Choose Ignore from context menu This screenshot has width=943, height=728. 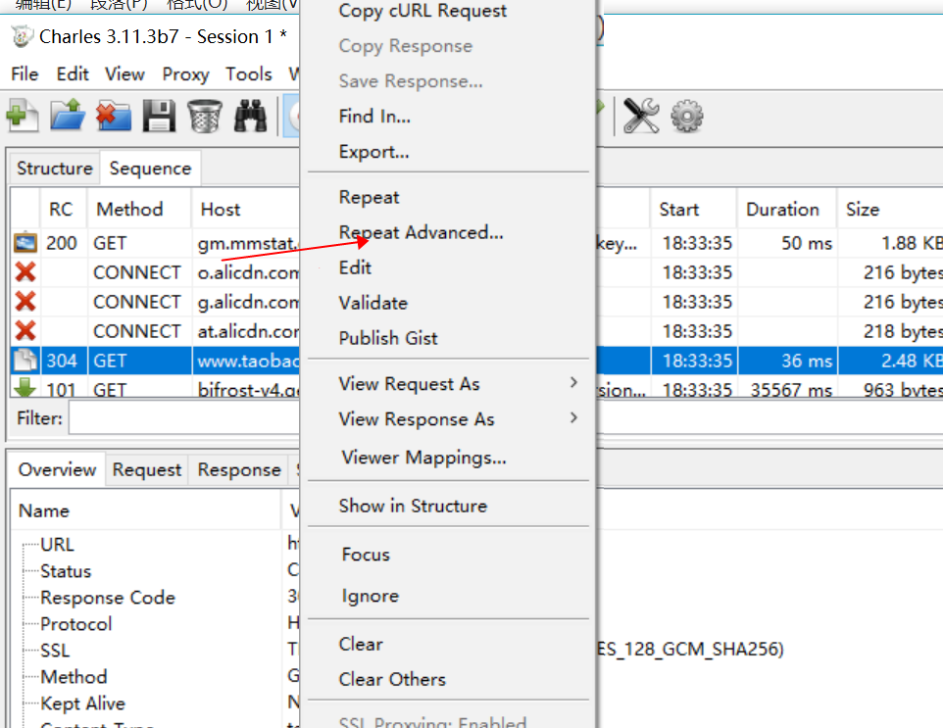click(370, 596)
